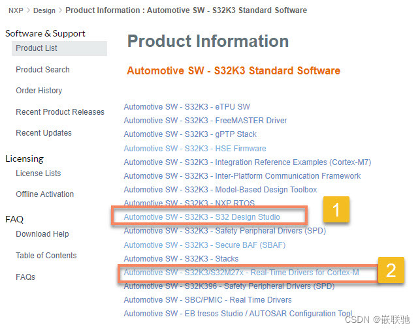Open the FAQs link

point(25,277)
